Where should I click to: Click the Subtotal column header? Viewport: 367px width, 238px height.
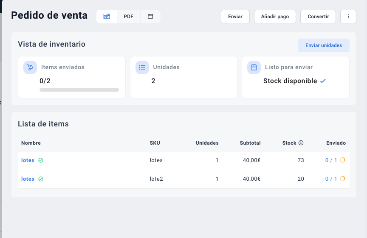point(250,143)
